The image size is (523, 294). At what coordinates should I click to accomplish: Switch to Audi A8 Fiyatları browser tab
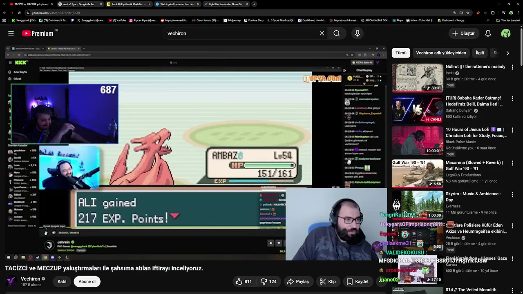pos(128,4)
